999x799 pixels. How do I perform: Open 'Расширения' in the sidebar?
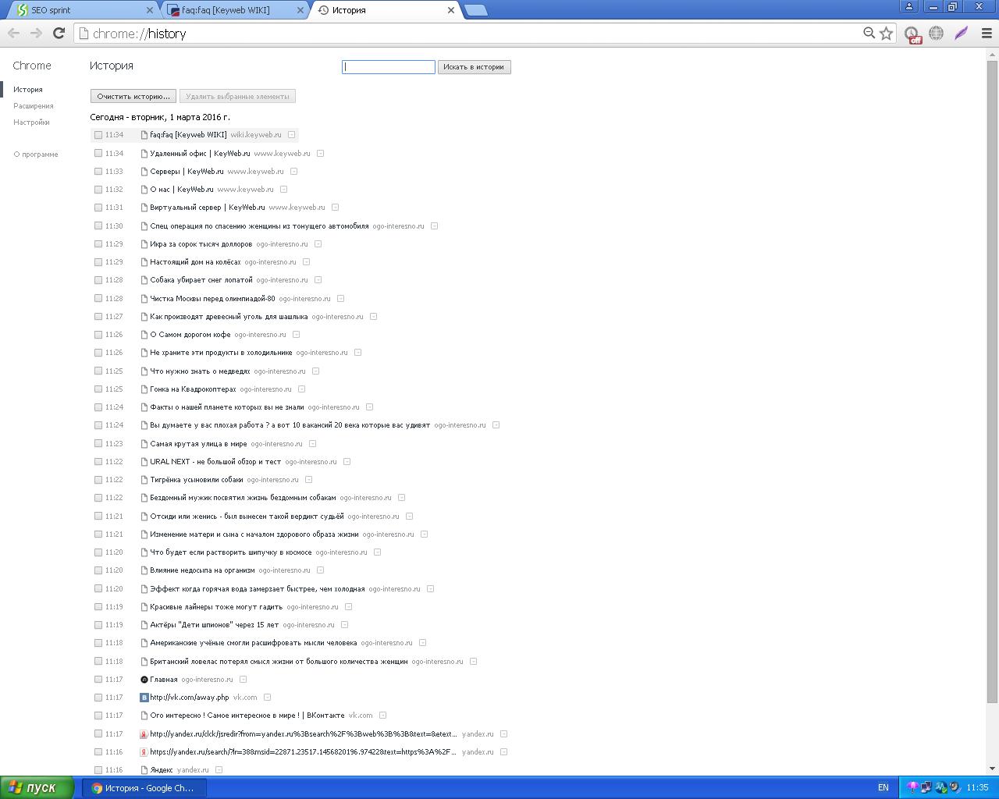click(x=34, y=106)
